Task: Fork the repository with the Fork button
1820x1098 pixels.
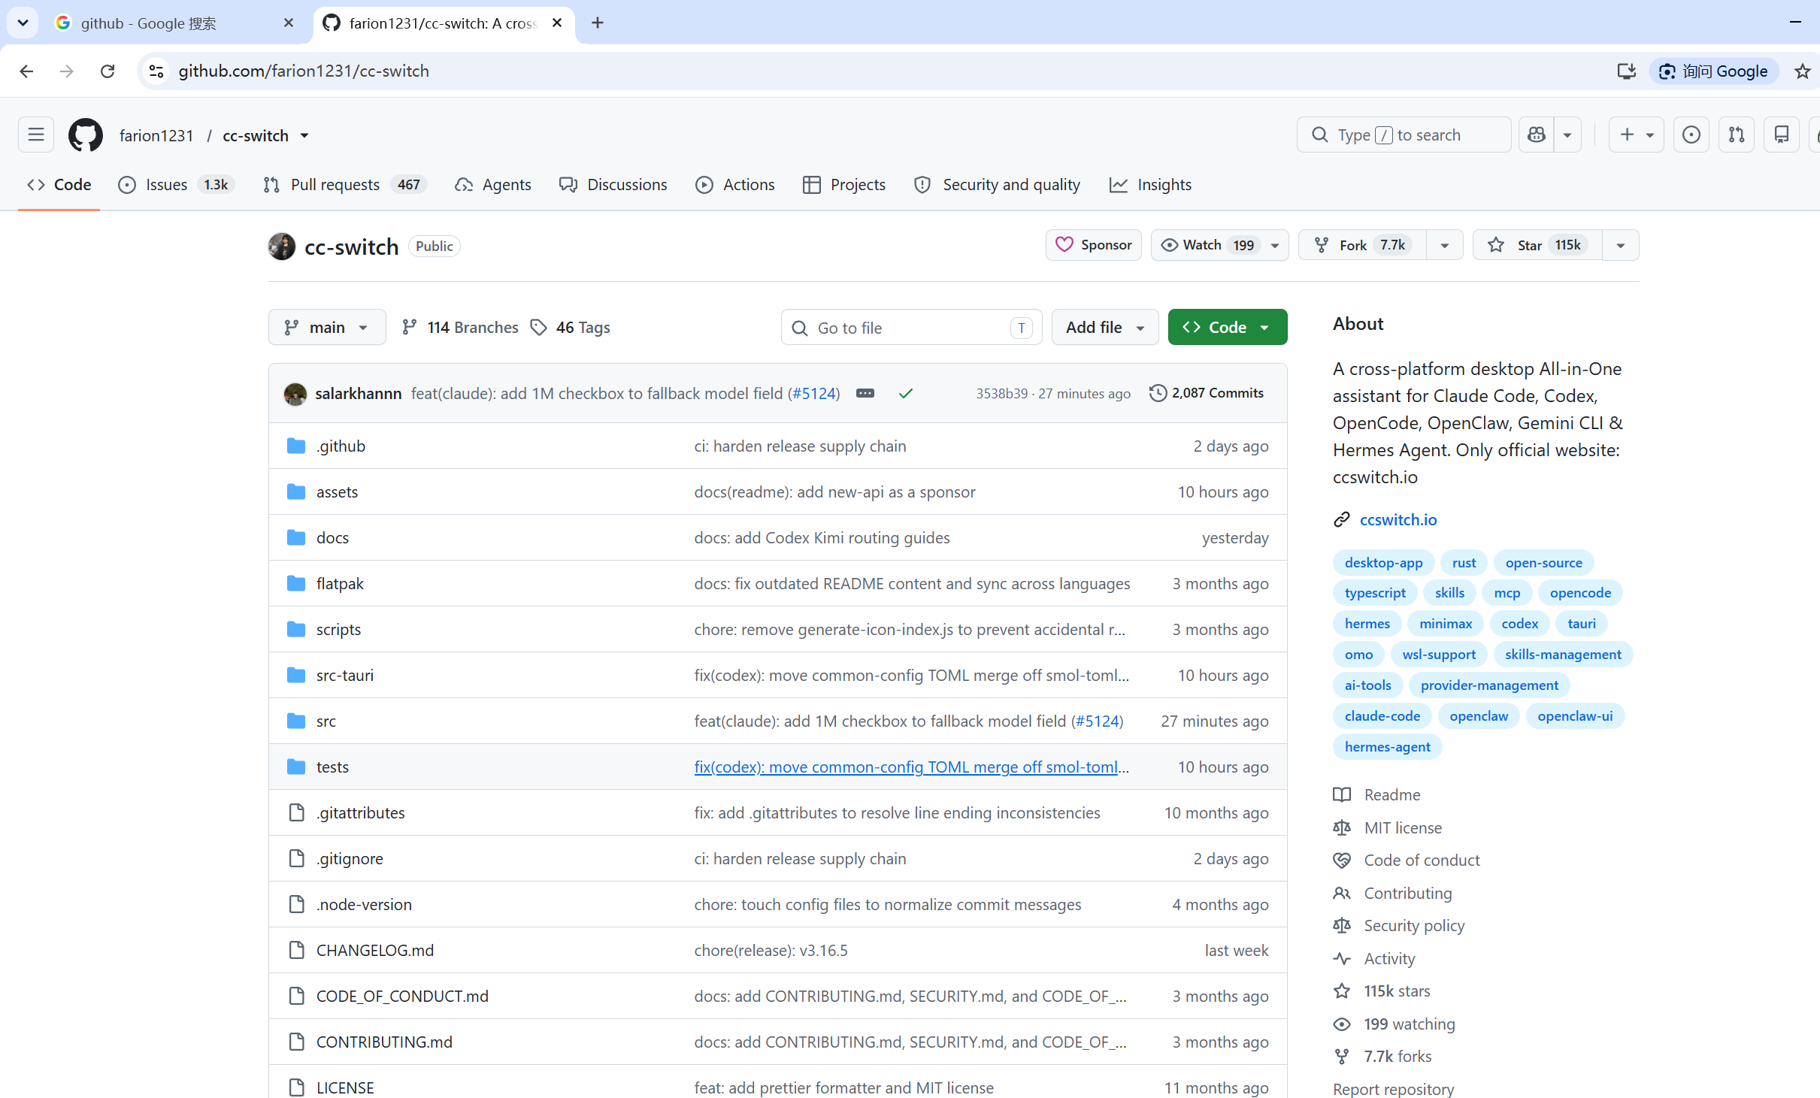Action: pyautogui.click(x=1362, y=246)
